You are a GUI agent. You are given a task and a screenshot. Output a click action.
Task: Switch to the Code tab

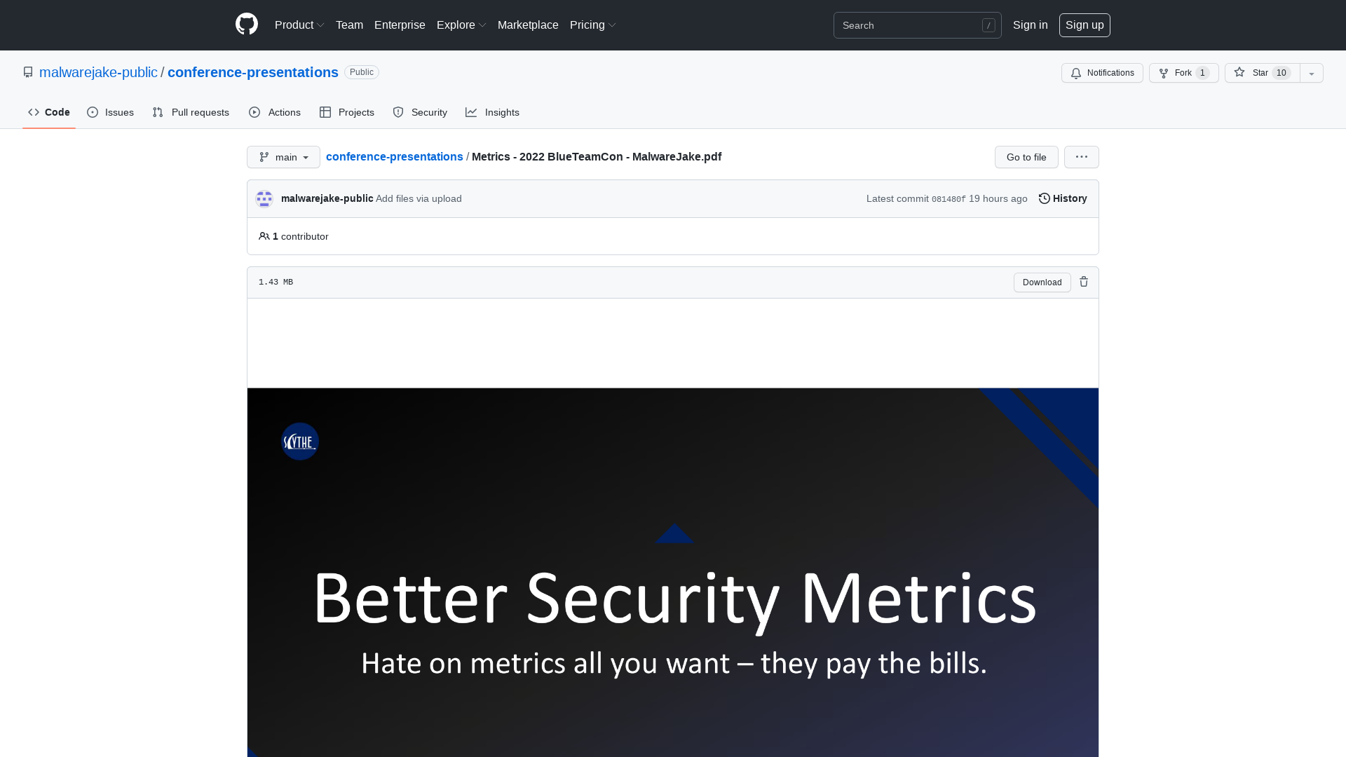pos(48,112)
